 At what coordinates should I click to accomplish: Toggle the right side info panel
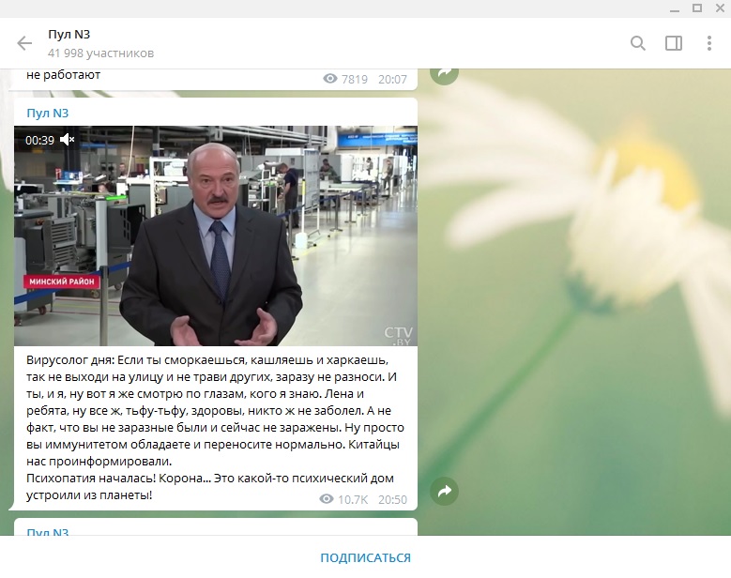674,43
